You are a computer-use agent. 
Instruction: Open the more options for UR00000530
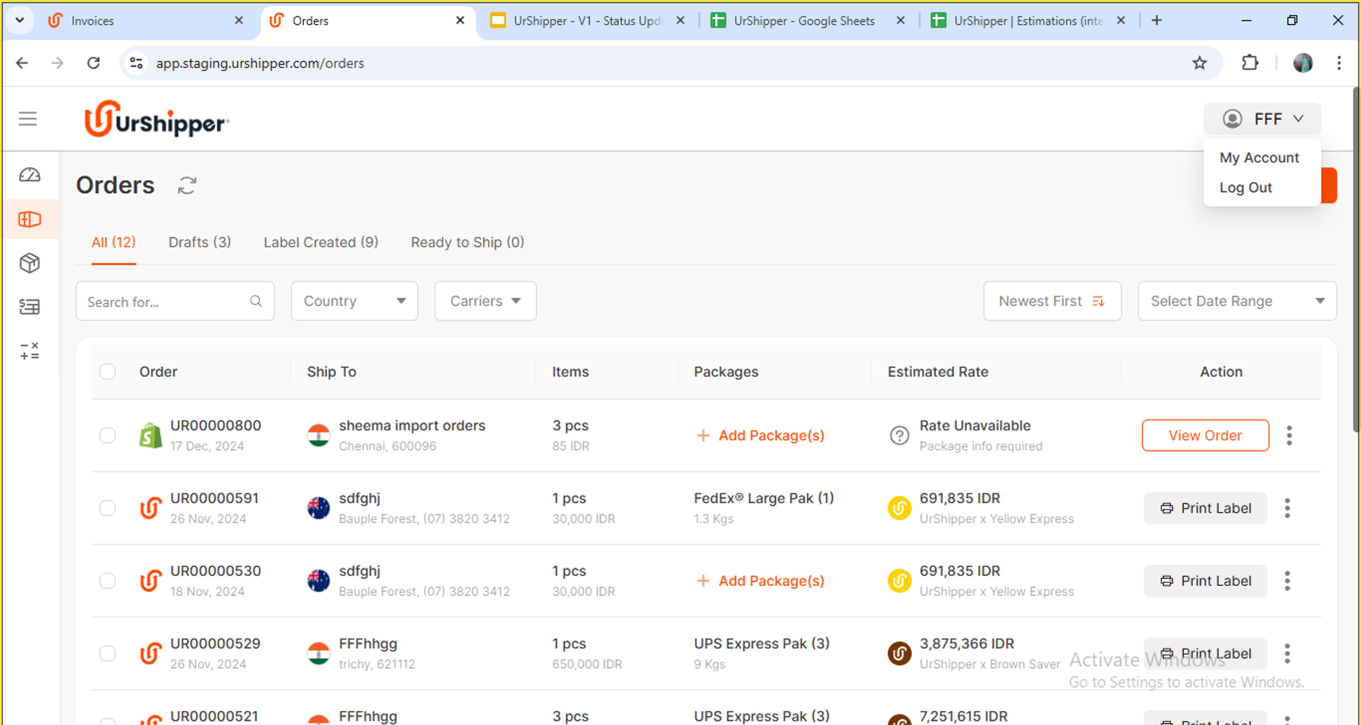pos(1288,581)
